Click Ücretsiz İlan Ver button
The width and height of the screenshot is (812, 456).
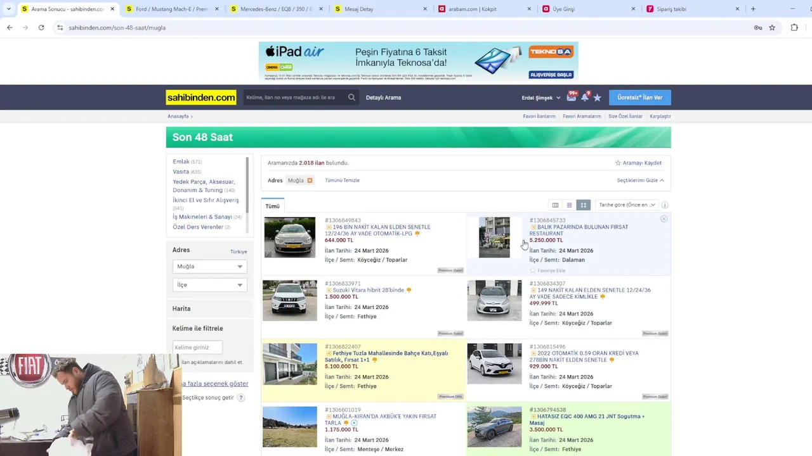point(640,98)
